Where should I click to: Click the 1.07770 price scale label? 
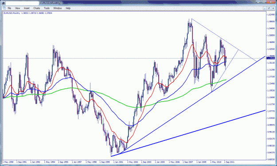click(x=271, y=111)
